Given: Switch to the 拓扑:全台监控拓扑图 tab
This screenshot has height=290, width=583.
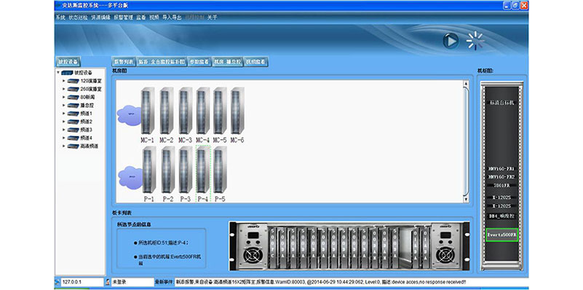Looking at the screenshot, I should pos(162,62).
